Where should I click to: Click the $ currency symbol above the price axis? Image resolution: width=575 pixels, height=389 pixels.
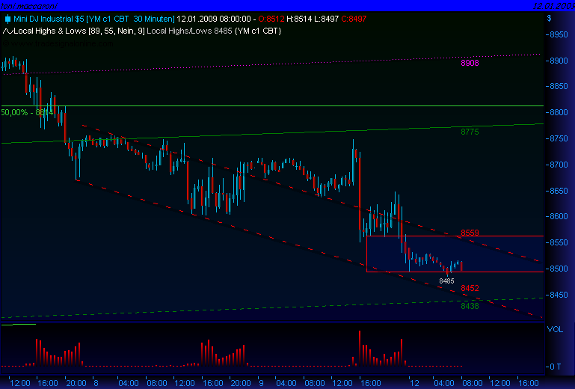tap(549, 19)
